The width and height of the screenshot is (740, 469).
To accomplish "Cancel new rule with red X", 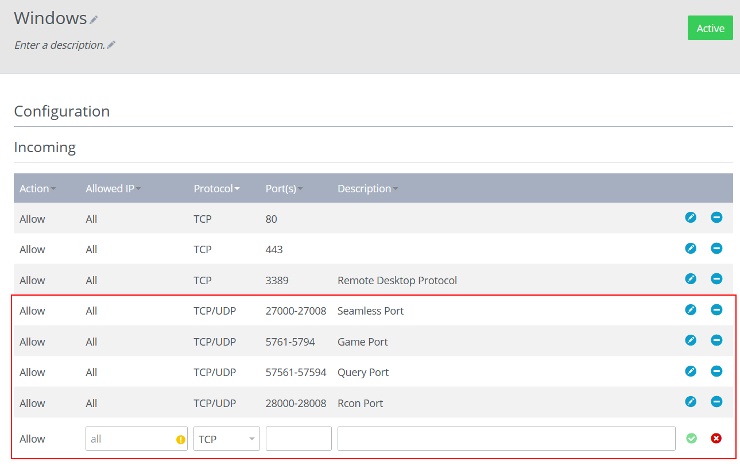I will coord(716,439).
